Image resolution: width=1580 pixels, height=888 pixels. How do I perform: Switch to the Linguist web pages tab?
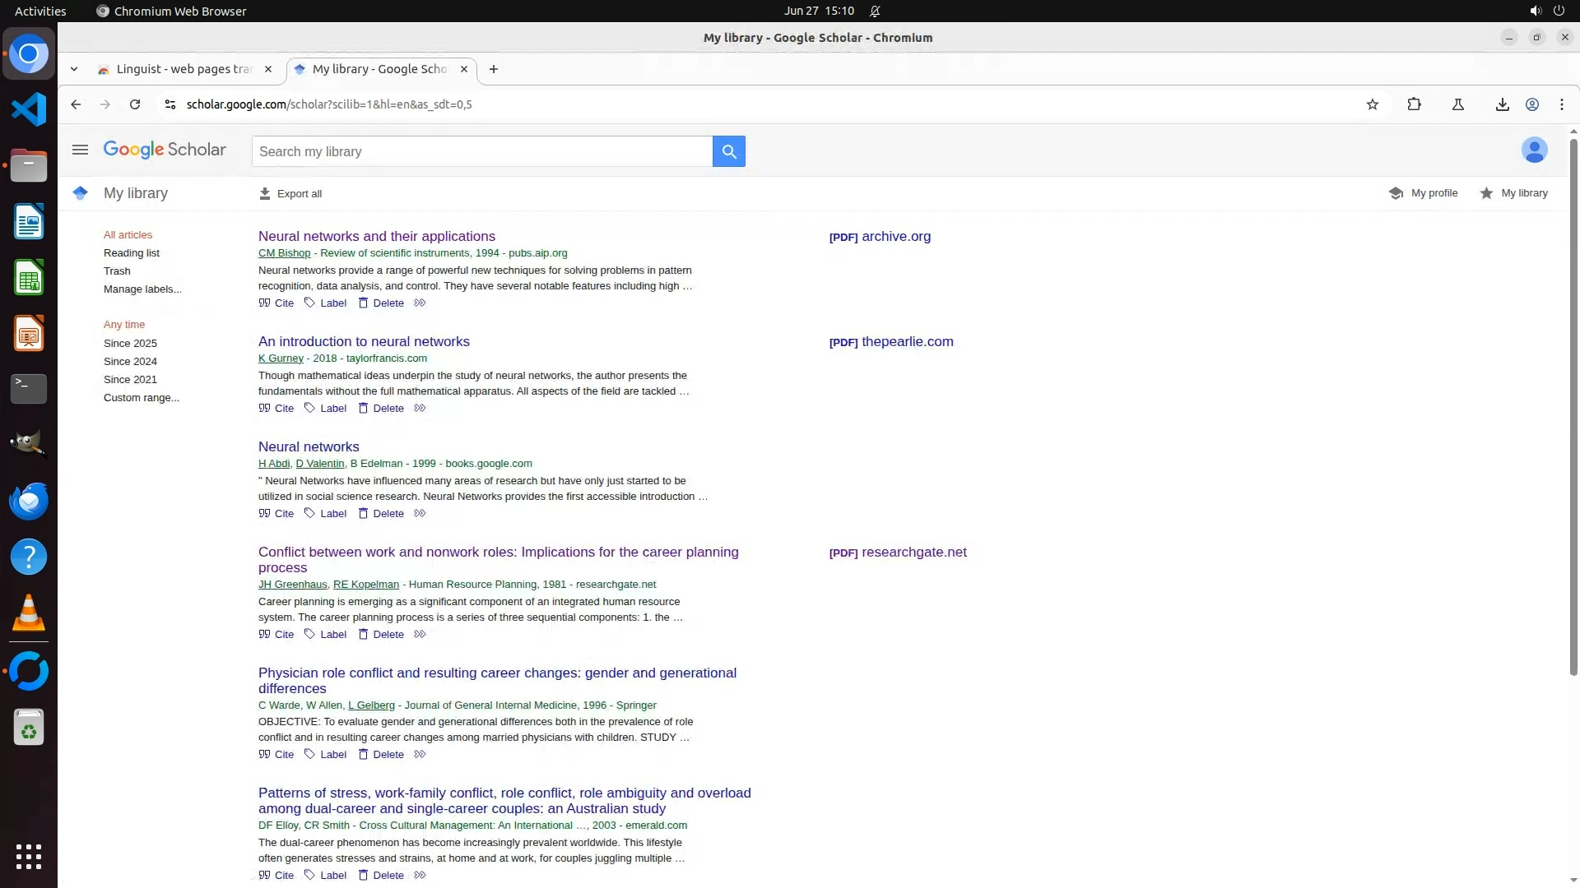pyautogui.click(x=184, y=69)
